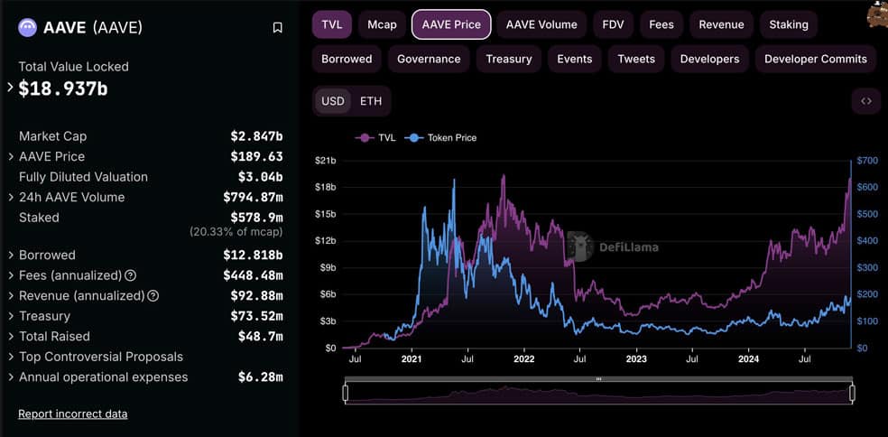The height and width of the screenshot is (437, 888).
Task: Toggle the Tweets chart metric
Action: pyautogui.click(x=636, y=59)
